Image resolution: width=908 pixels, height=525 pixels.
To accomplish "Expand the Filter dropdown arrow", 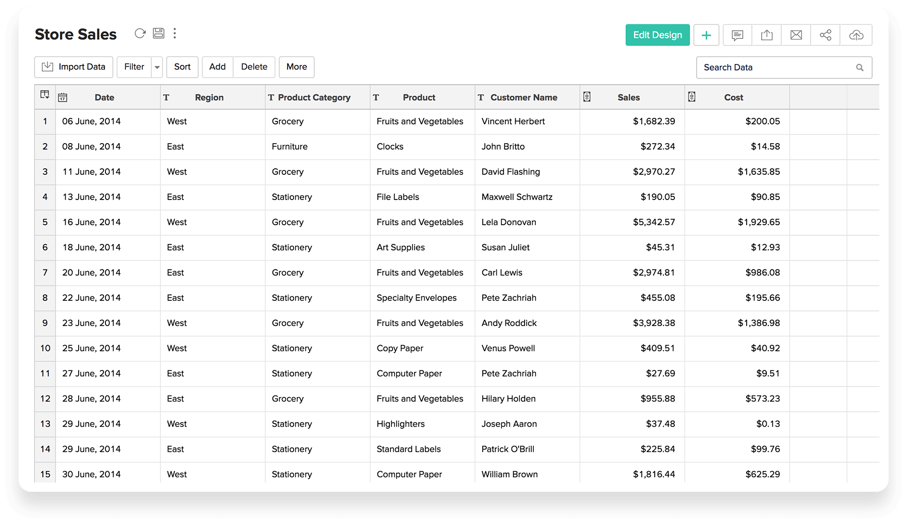I will point(157,68).
